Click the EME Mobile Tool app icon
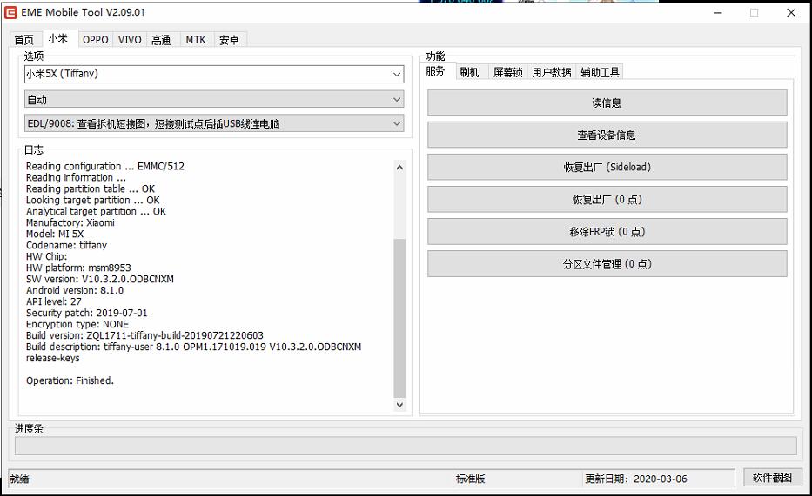 tap(10, 12)
